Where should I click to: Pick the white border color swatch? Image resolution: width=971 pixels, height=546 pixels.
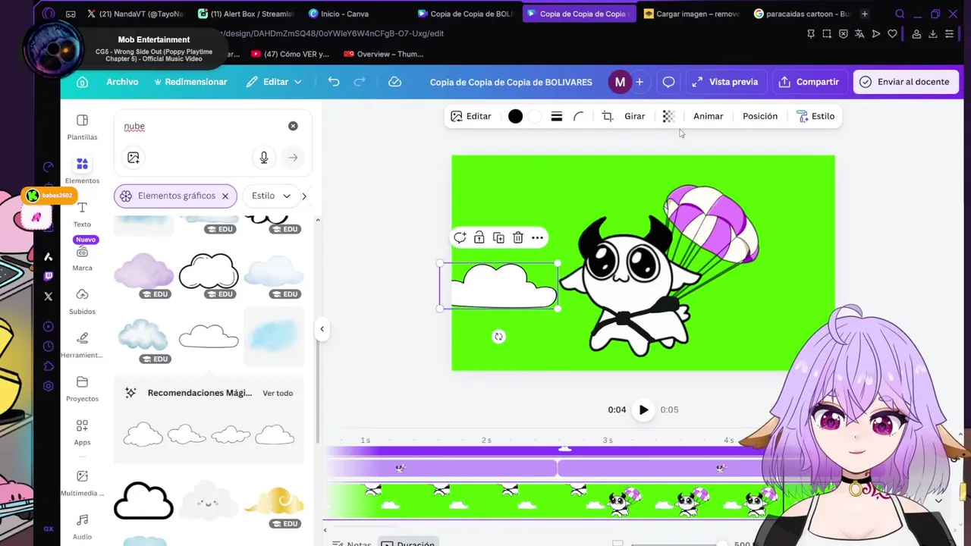click(x=536, y=116)
